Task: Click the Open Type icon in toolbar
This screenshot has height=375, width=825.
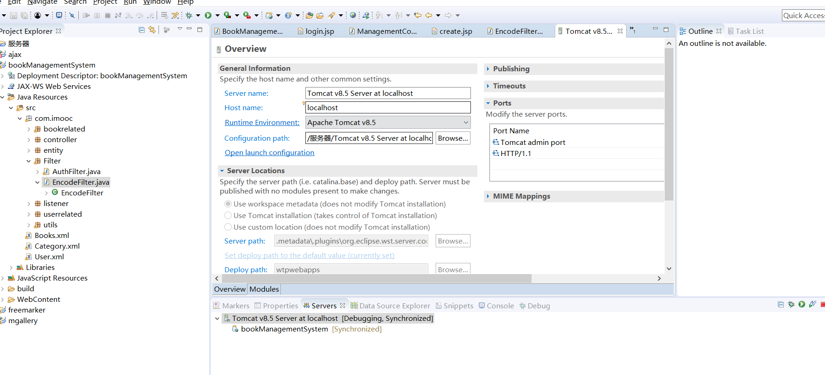Action: (x=310, y=15)
